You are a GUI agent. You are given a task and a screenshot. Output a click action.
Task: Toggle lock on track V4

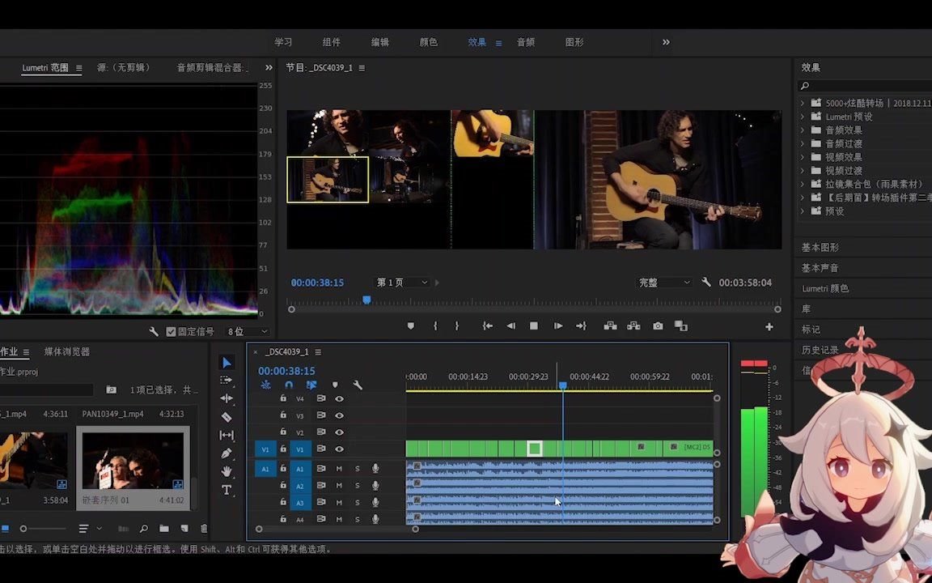pos(283,398)
